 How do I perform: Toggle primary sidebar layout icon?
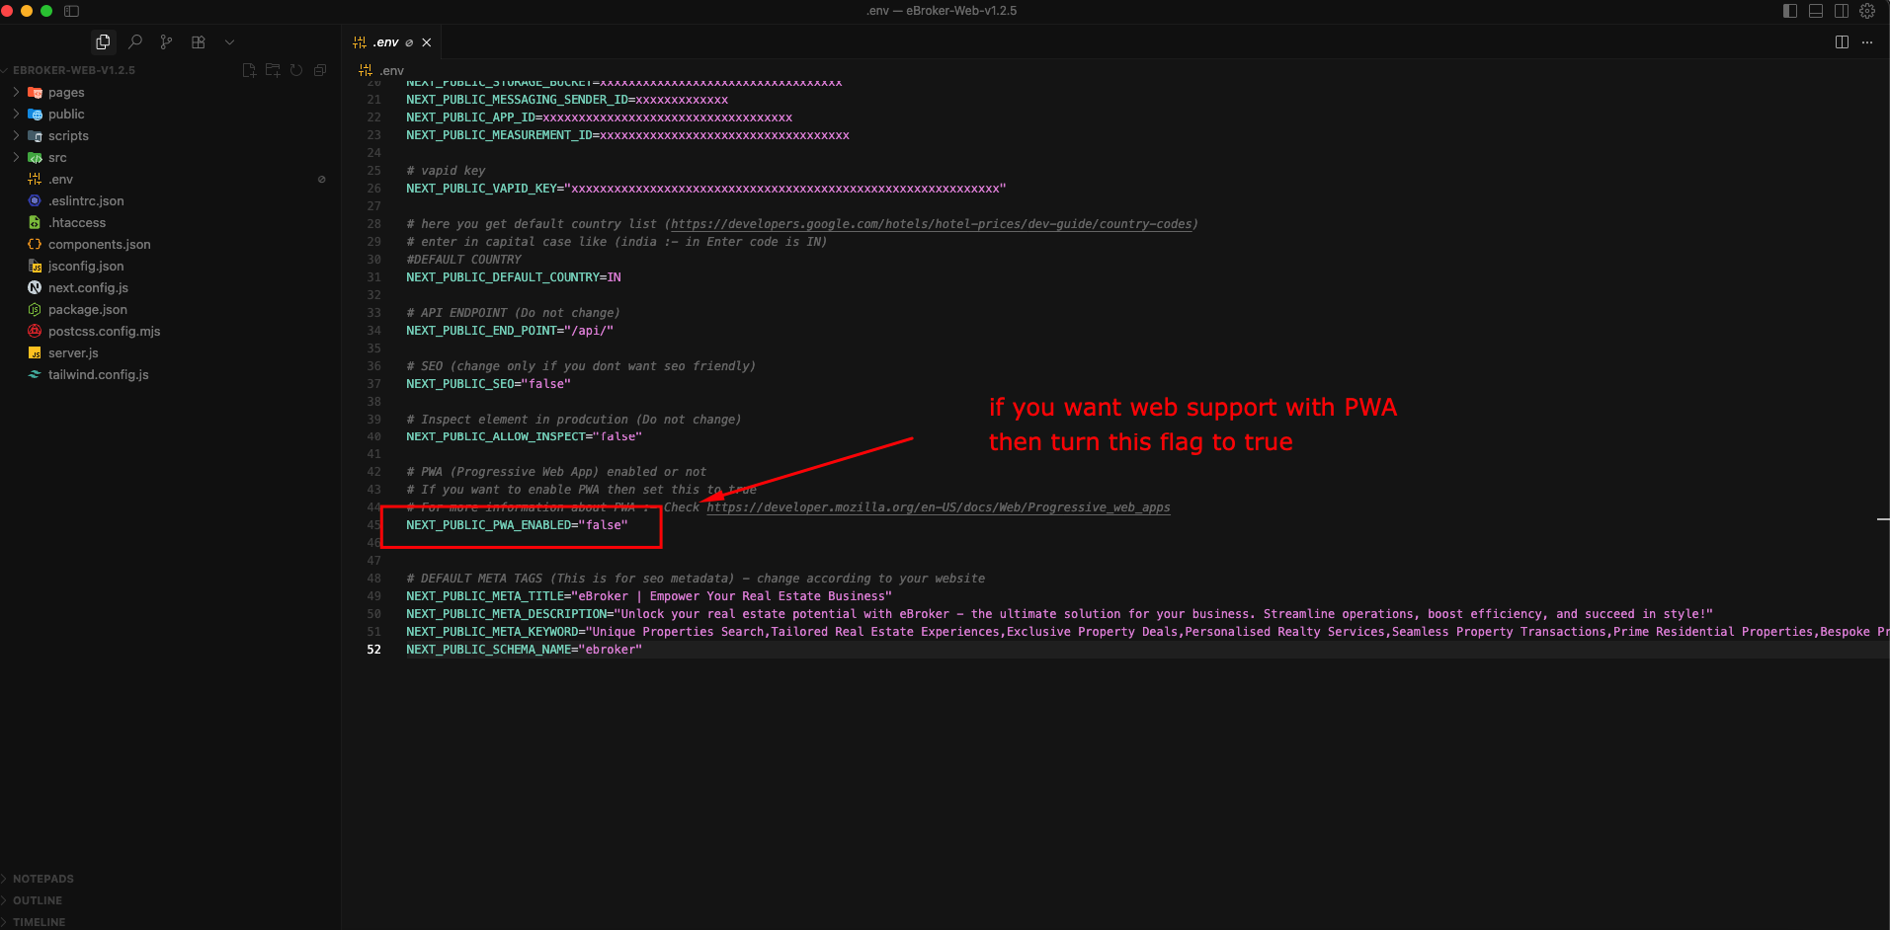(x=1790, y=11)
